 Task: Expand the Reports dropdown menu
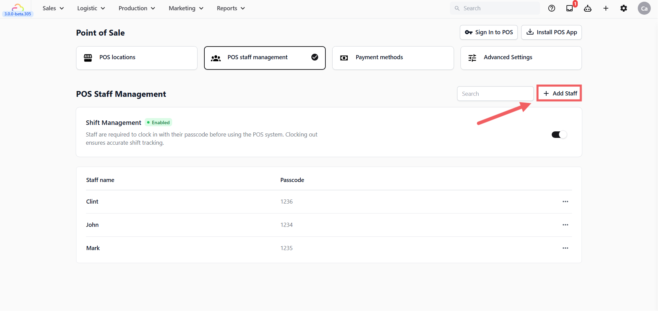coord(231,8)
